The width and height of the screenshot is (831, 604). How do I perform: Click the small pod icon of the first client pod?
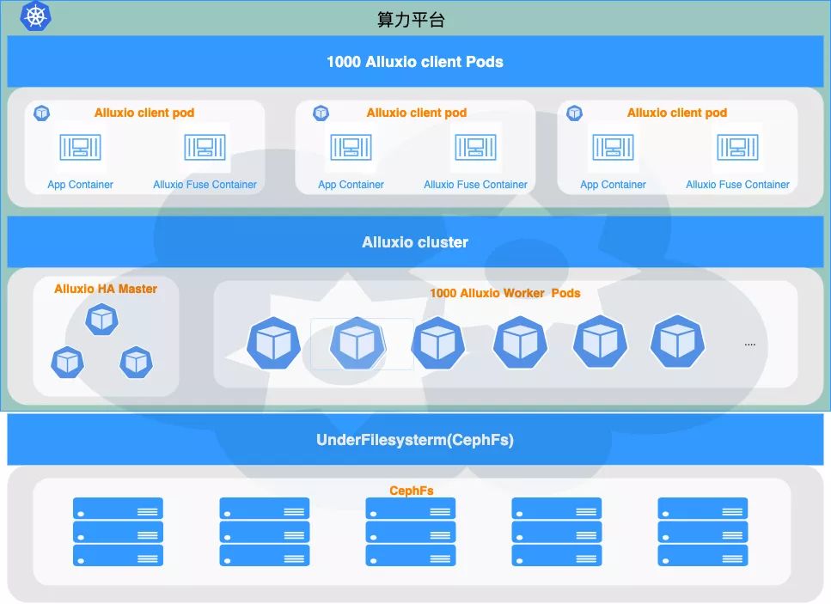pos(42,113)
